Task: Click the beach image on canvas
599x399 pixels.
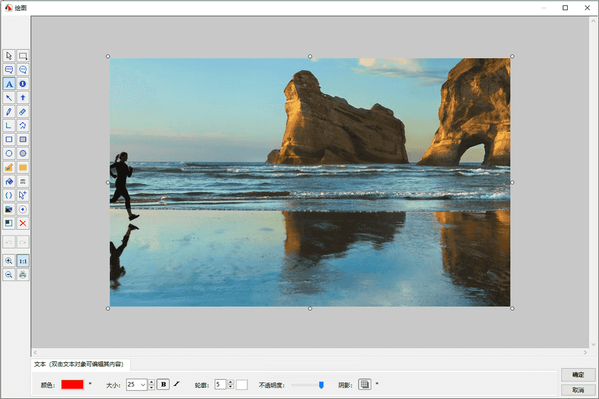Action: (x=310, y=182)
